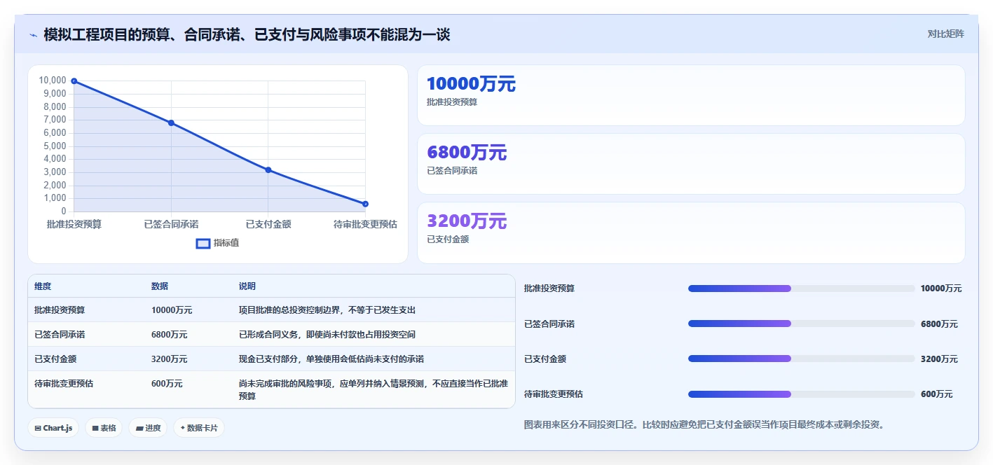Screen dimensions: 993x465
Task: Click the description starting 现金已支付部分
Action: coord(331,359)
